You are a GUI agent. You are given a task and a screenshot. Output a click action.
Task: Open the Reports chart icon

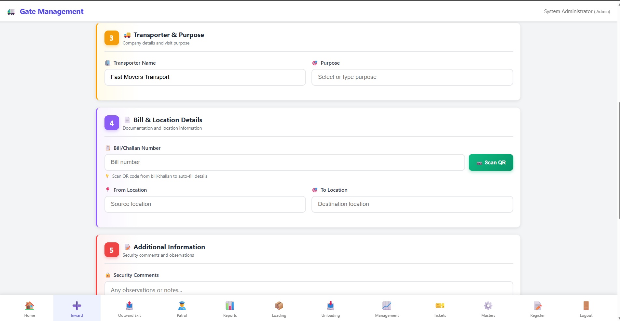230,306
